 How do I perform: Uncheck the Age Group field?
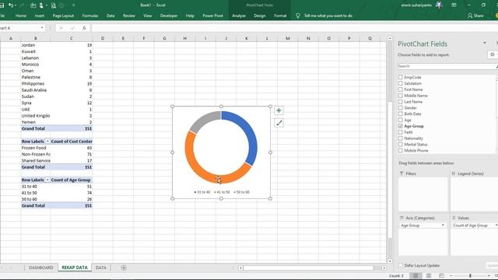click(x=400, y=126)
